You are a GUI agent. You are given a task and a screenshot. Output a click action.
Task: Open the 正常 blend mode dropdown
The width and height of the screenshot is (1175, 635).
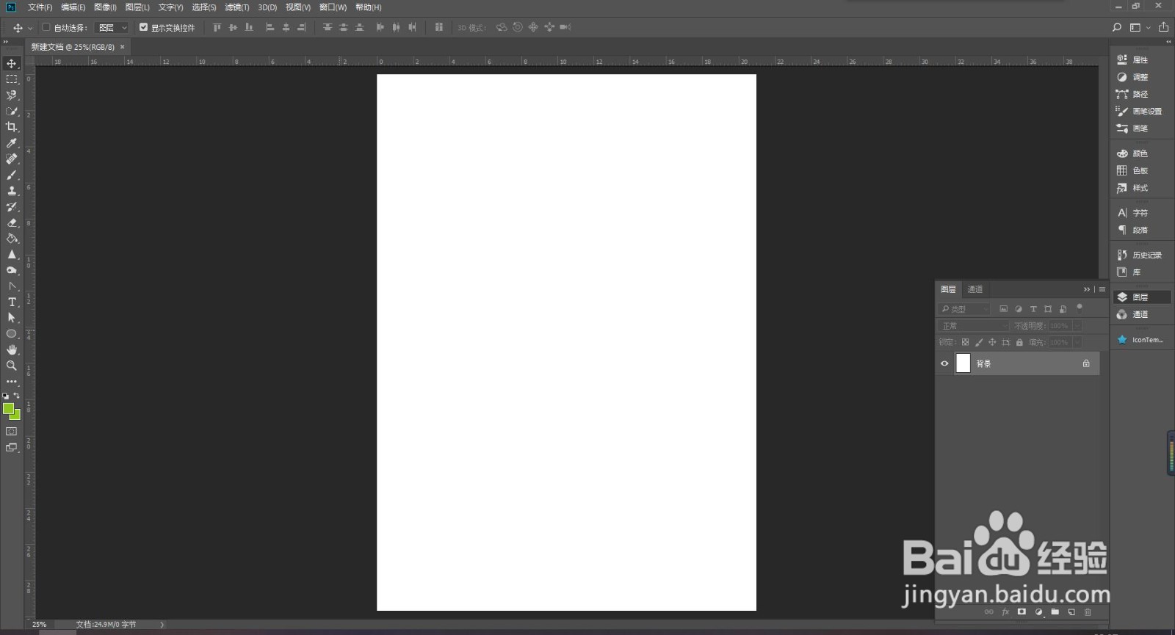click(x=975, y=325)
